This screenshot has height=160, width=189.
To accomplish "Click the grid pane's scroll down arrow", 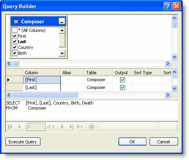I will tap(174, 89).
